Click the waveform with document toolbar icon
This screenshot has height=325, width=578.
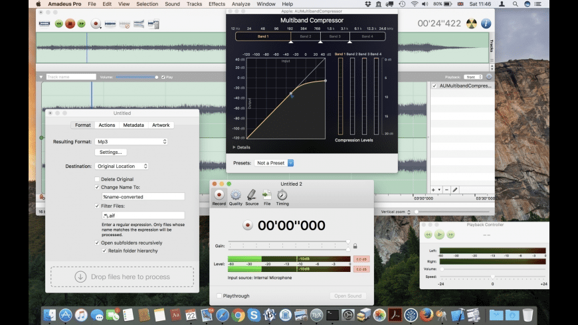pyautogui.click(x=153, y=25)
